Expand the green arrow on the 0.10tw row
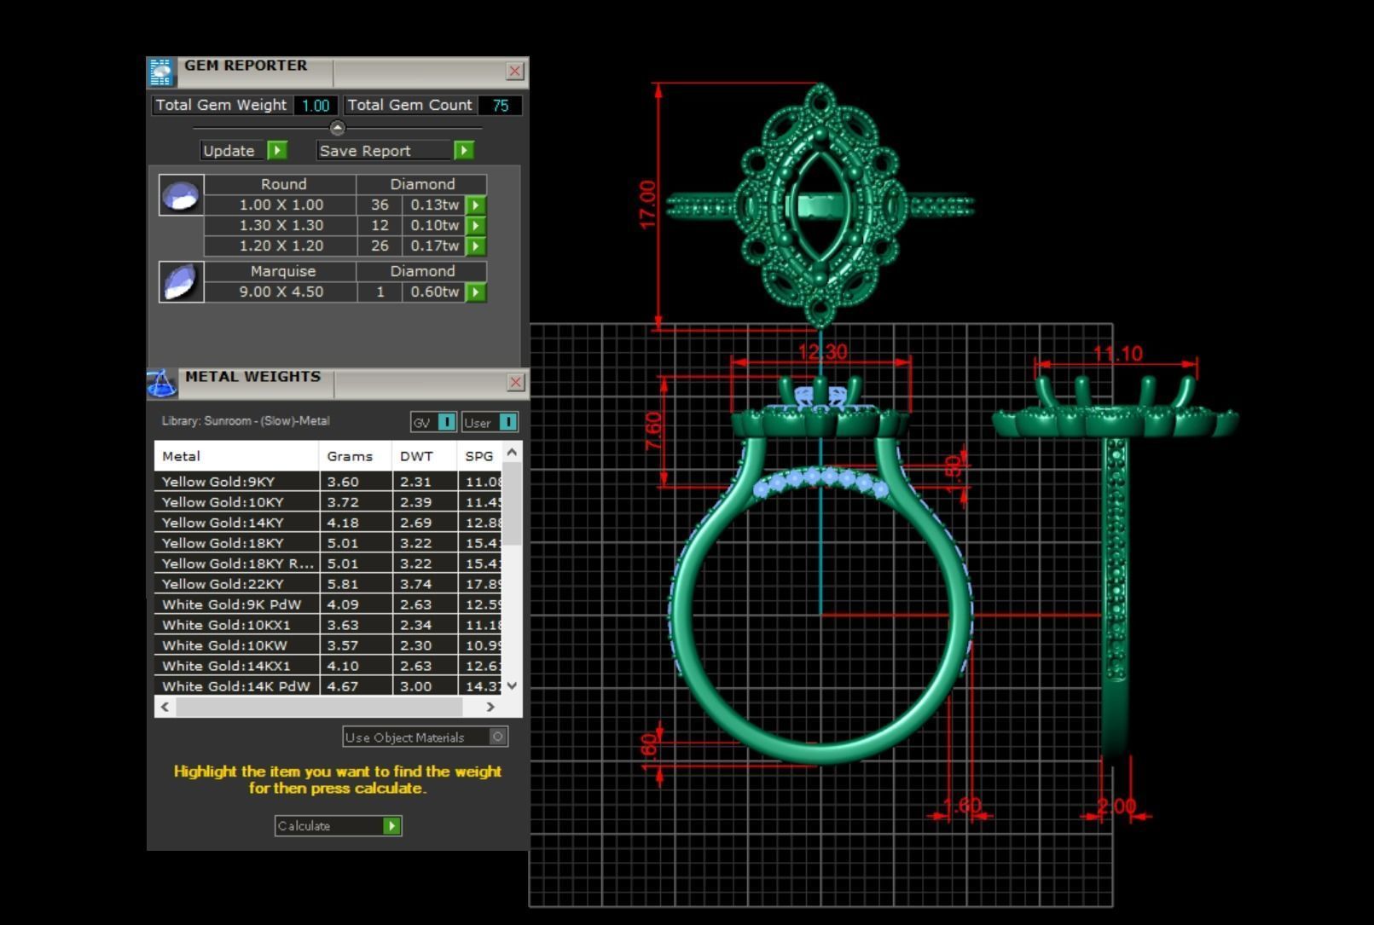Screen dimensions: 1374x925 point(477,225)
